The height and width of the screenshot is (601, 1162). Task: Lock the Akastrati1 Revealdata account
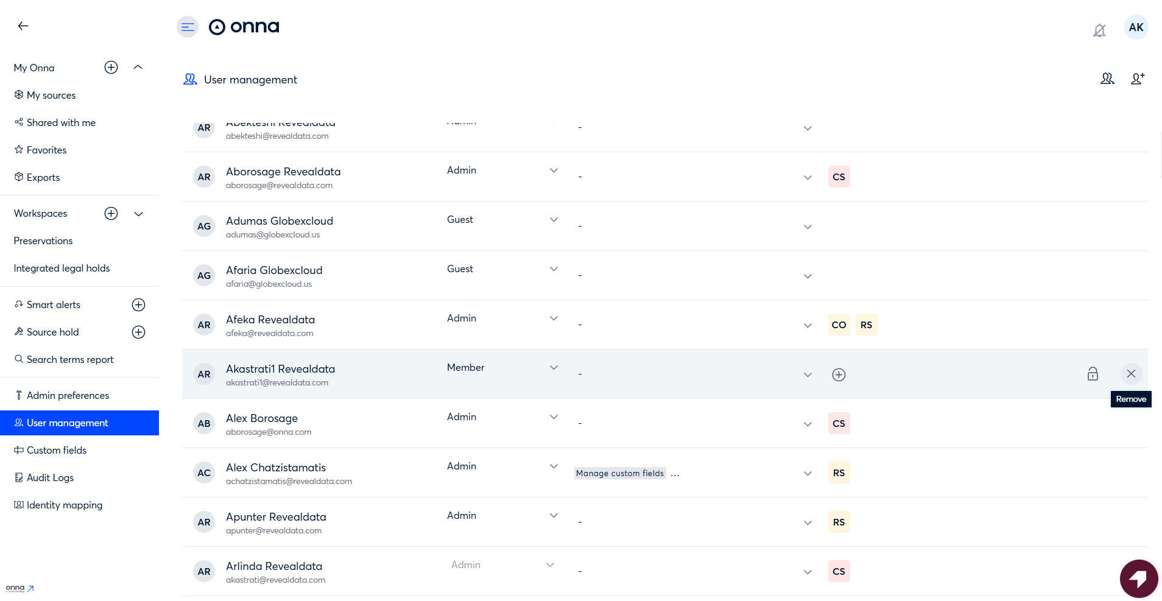1093,374
